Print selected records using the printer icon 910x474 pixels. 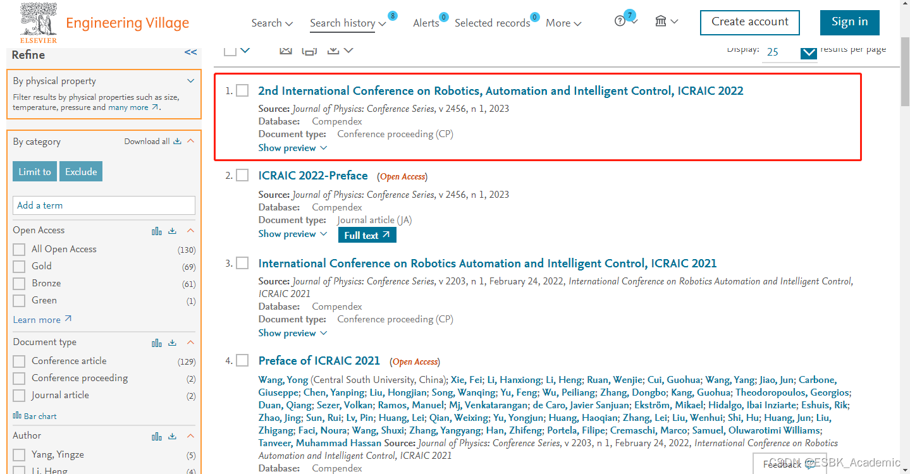pos(309,50)
